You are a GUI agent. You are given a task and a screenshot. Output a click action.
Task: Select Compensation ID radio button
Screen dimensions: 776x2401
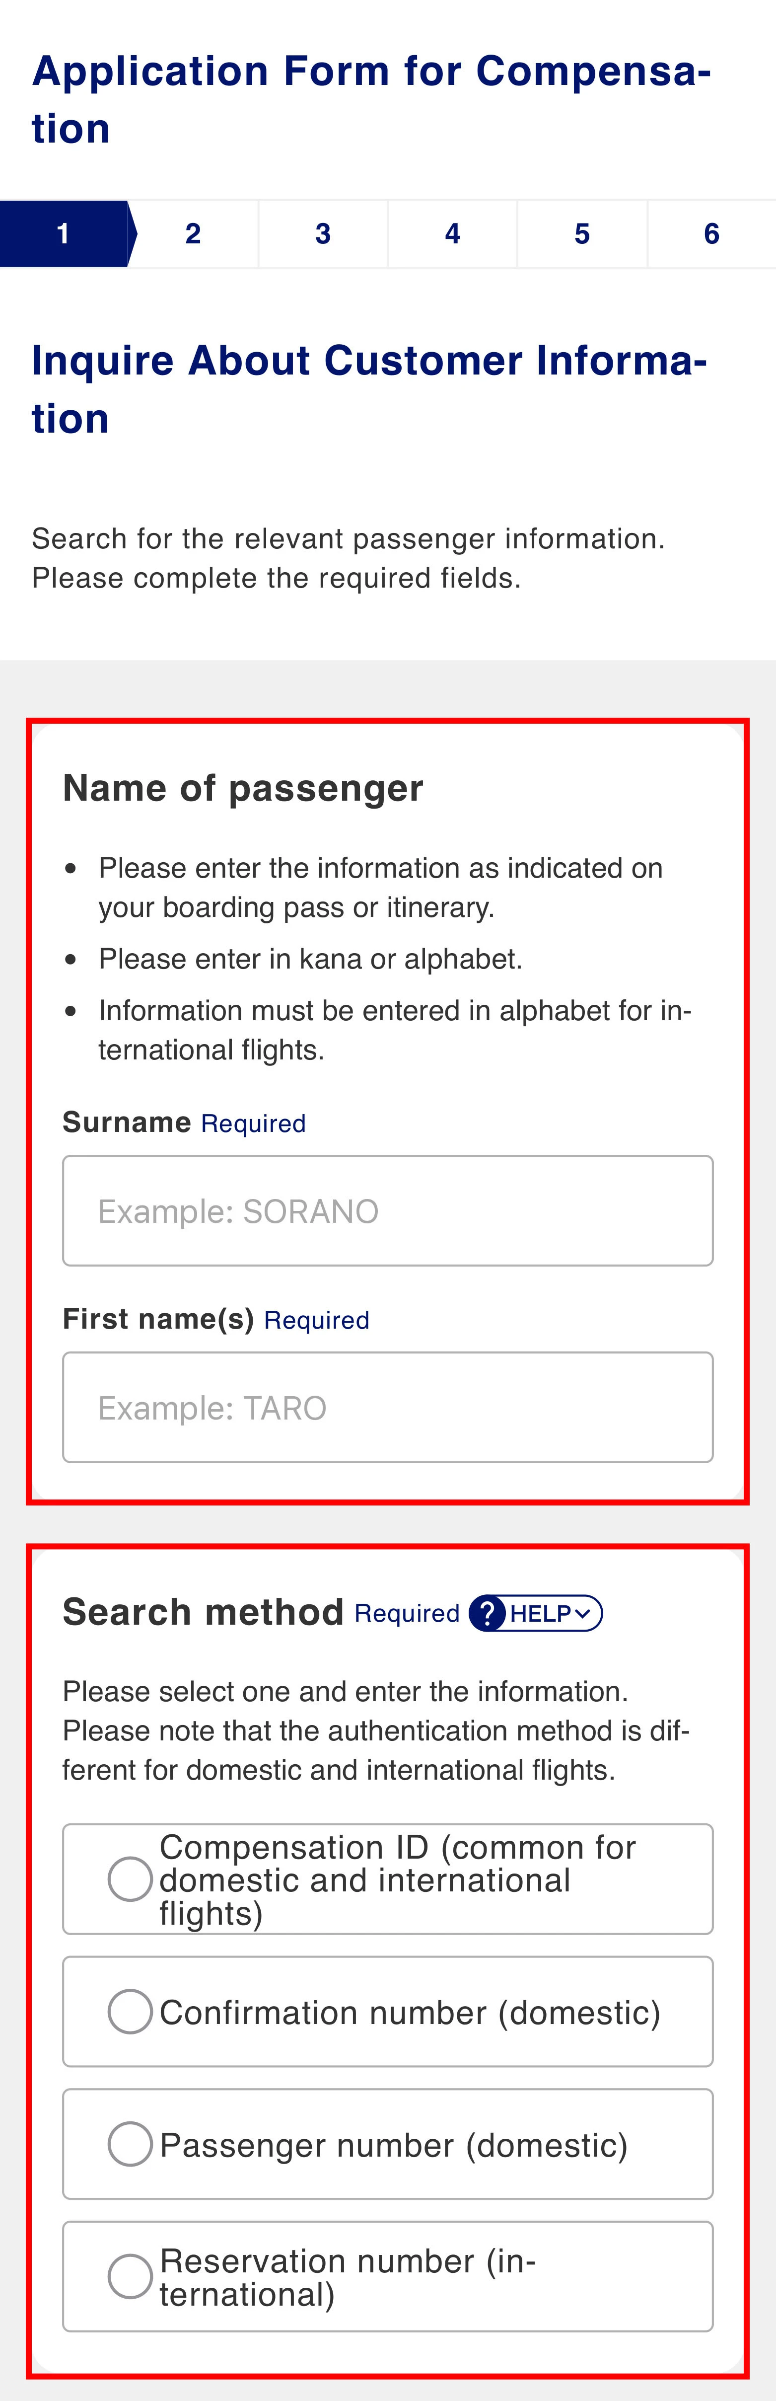pyautogui.click(x=130, y=1879)
